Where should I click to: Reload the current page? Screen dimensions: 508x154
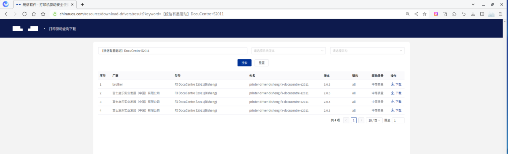click(x=24, y=14)
